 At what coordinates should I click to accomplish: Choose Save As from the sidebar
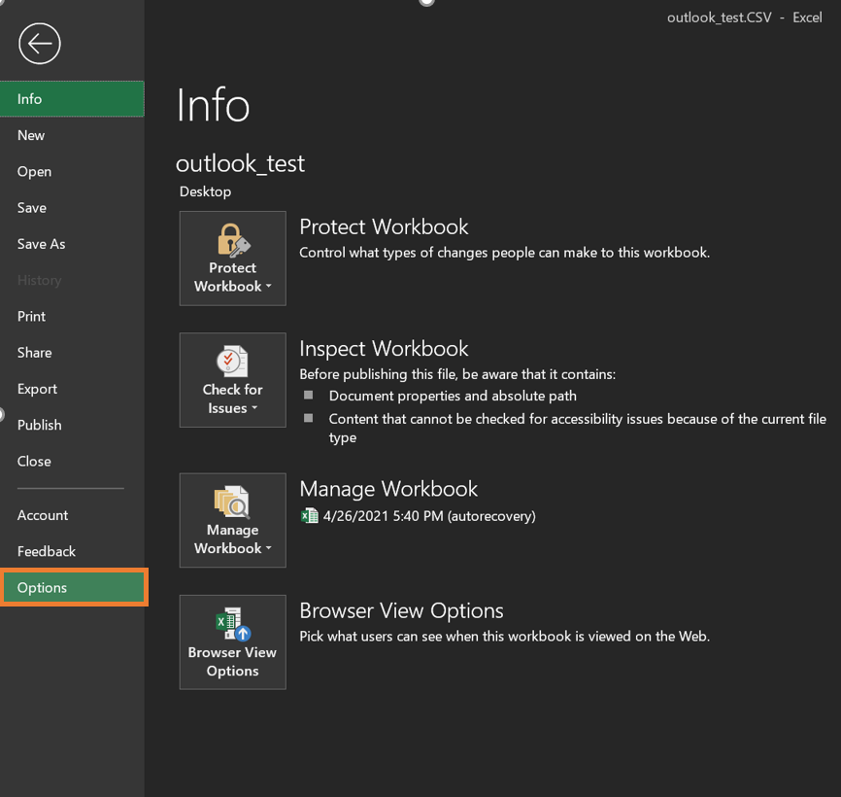pos(42,244)
